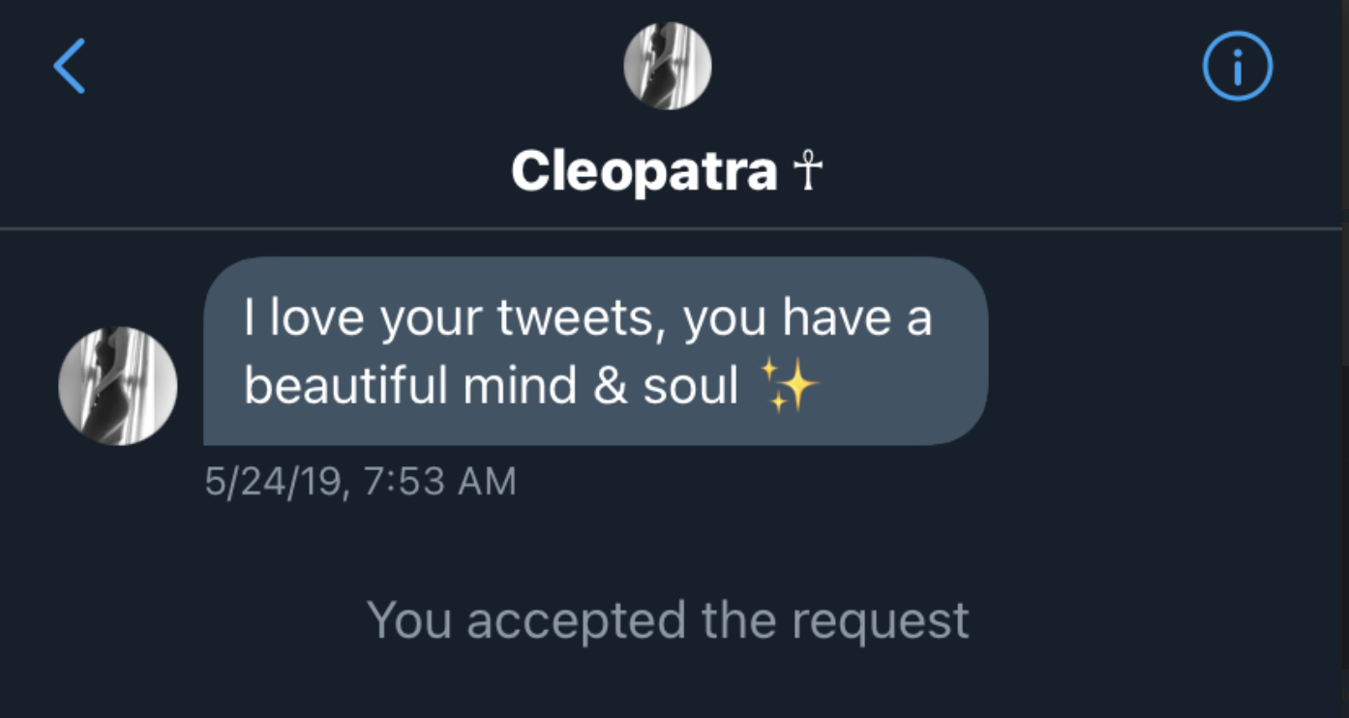Open conversation info via the circled i

[x=1237, y=66]
